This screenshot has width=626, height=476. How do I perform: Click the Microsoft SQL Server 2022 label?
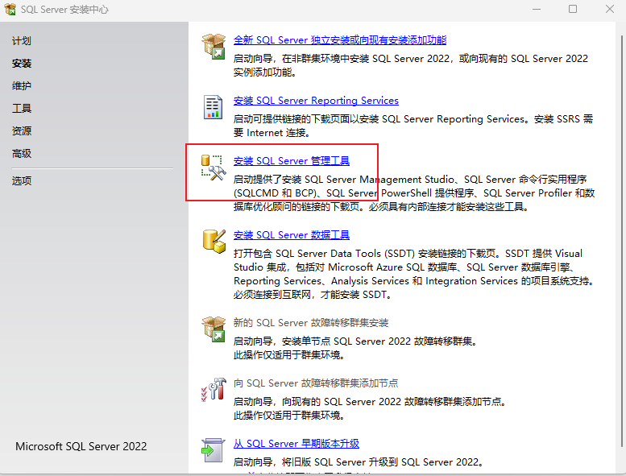[x=81, y=446]
